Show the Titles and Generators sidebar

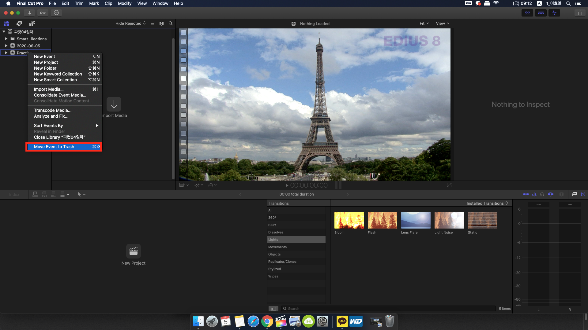[32, 24]
